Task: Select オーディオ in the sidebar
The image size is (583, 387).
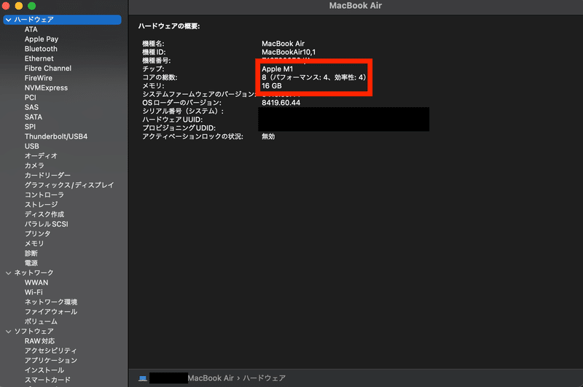Action: point(41,156)
